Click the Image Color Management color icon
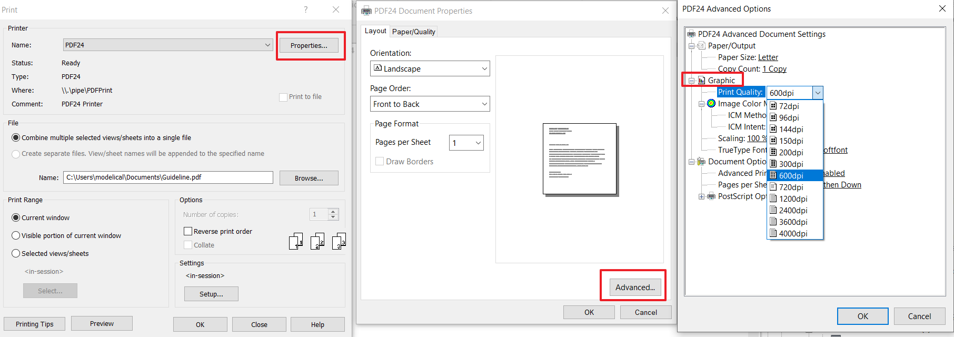The width and height of the screenshot is (954, 337). click(x=711, y=103)
